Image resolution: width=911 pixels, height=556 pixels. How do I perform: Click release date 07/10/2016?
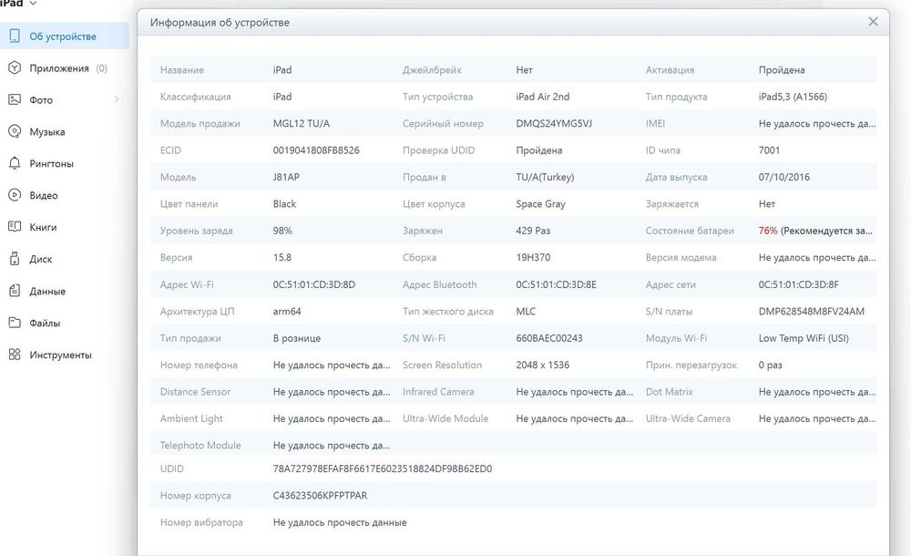783,177
